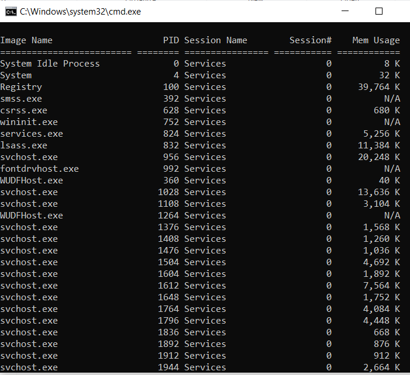Click PID value 1764

[x=168, y=309]
